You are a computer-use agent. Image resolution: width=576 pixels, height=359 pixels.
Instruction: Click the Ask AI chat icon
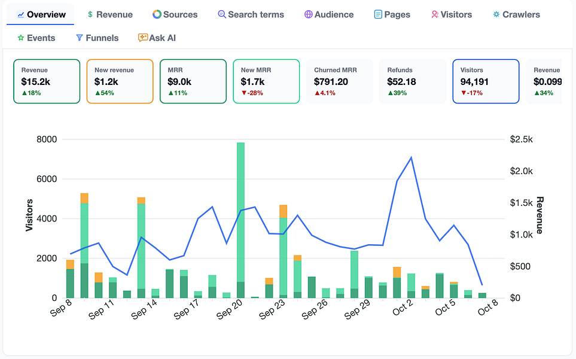click(143, 38)
